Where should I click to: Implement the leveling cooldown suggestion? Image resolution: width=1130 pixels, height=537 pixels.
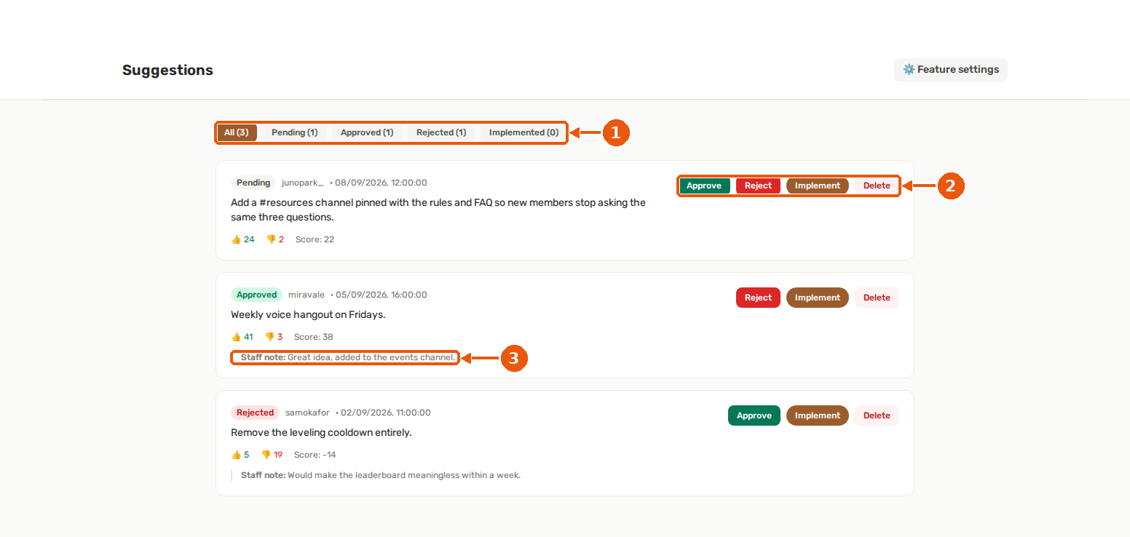pos(818,415)
